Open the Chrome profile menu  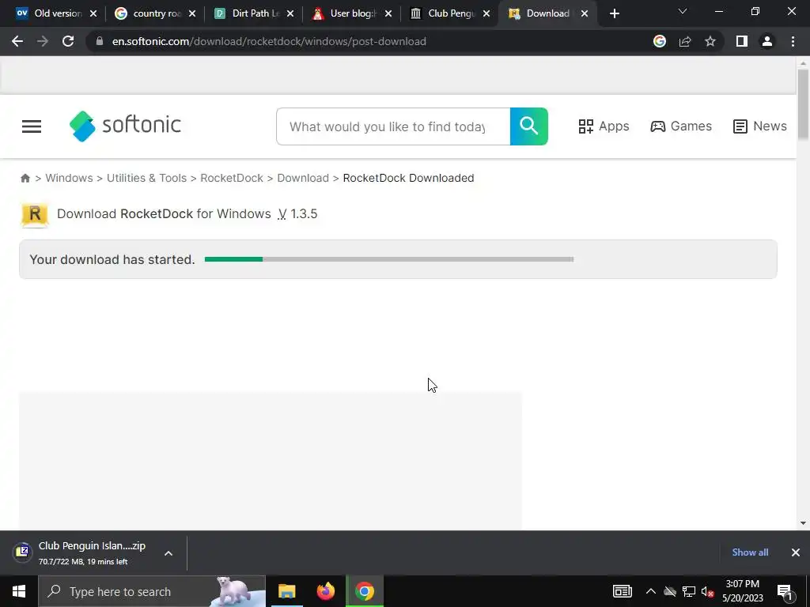point(767,41)
